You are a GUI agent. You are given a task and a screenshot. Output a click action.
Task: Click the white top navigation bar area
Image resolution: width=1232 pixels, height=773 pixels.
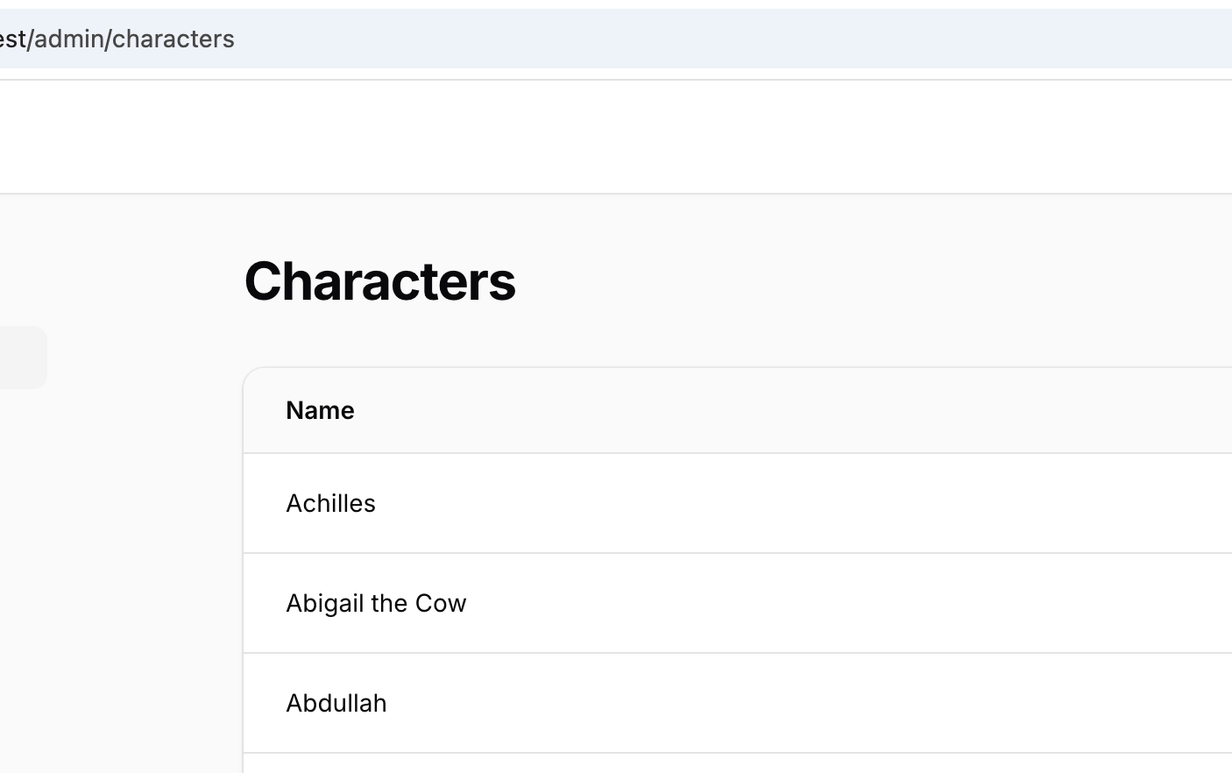tap(613, 137)
